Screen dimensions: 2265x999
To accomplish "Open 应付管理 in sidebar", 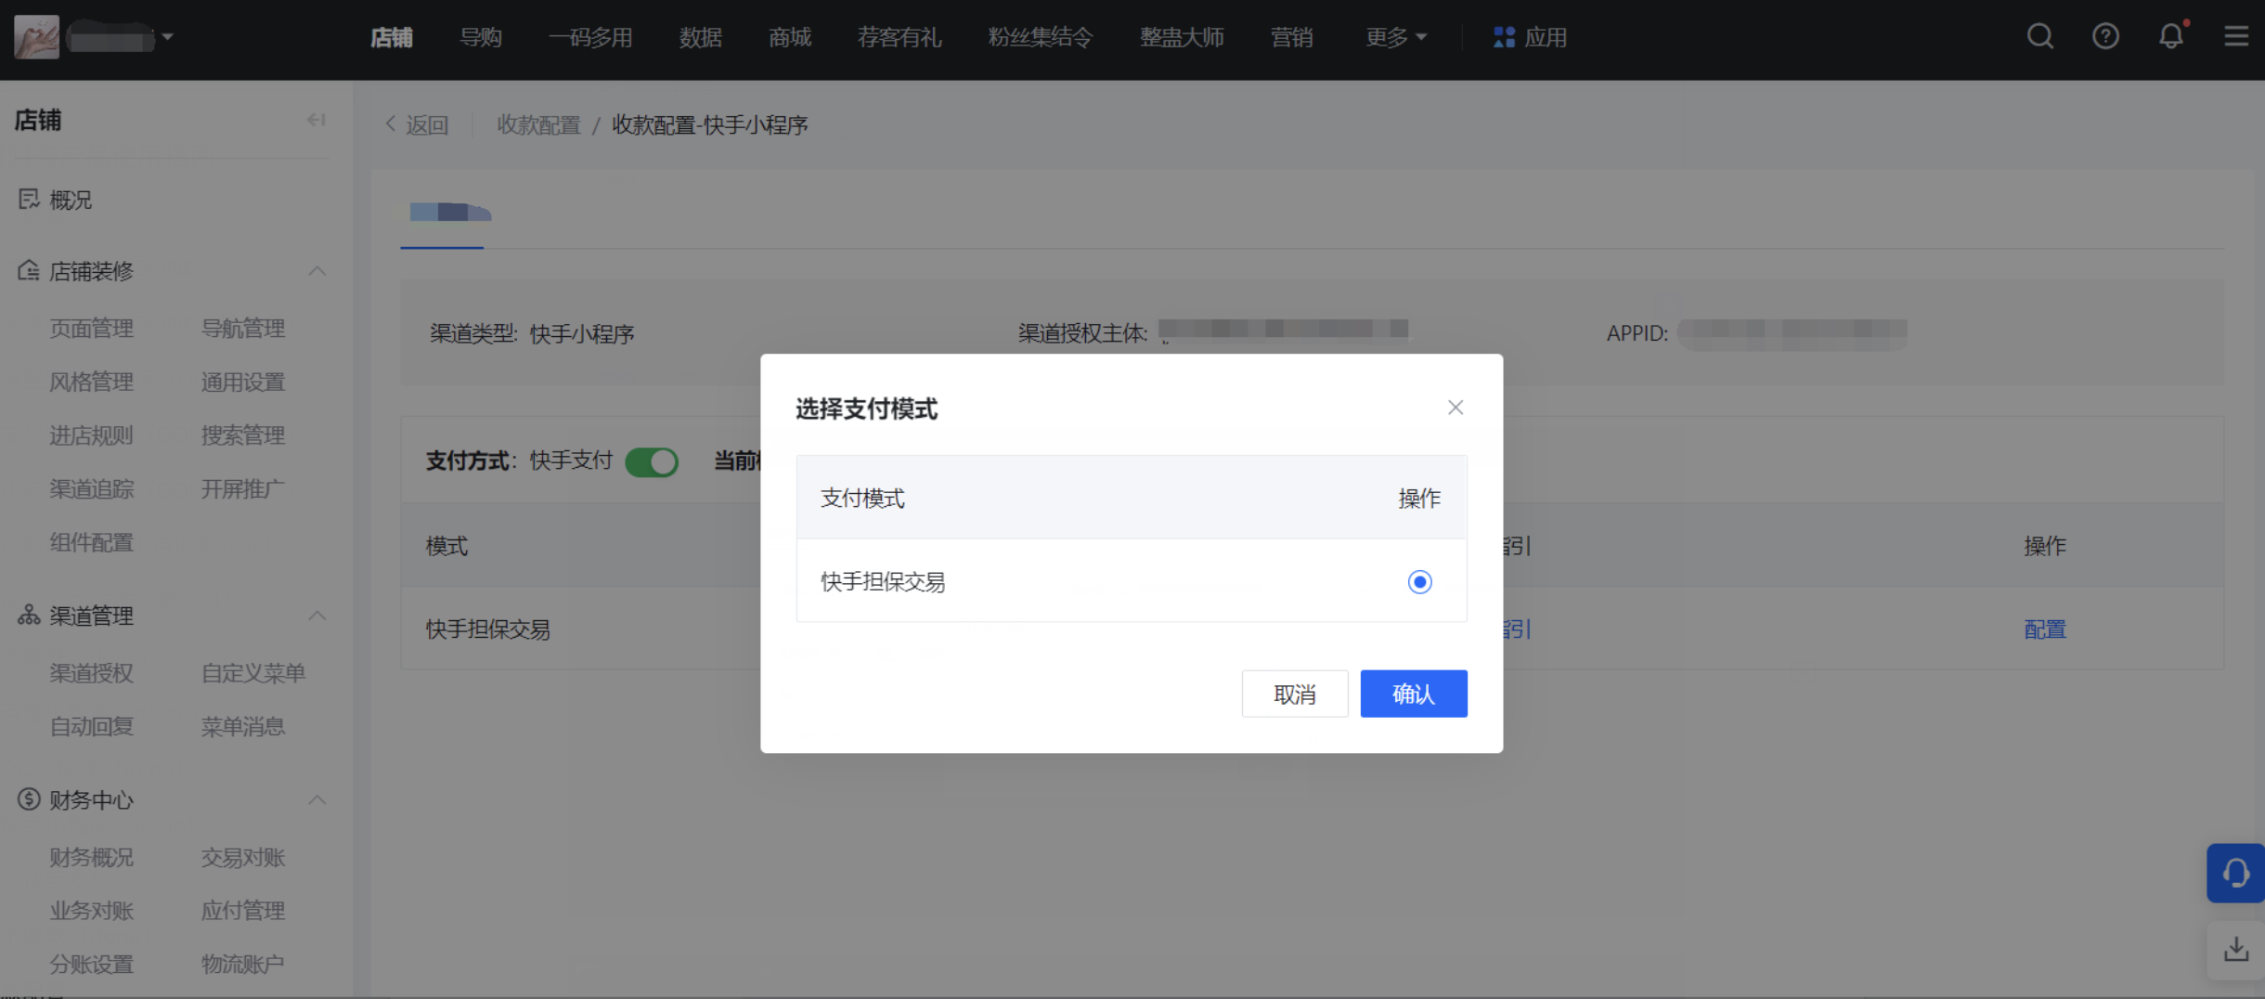I will click(x=243, y=911).
